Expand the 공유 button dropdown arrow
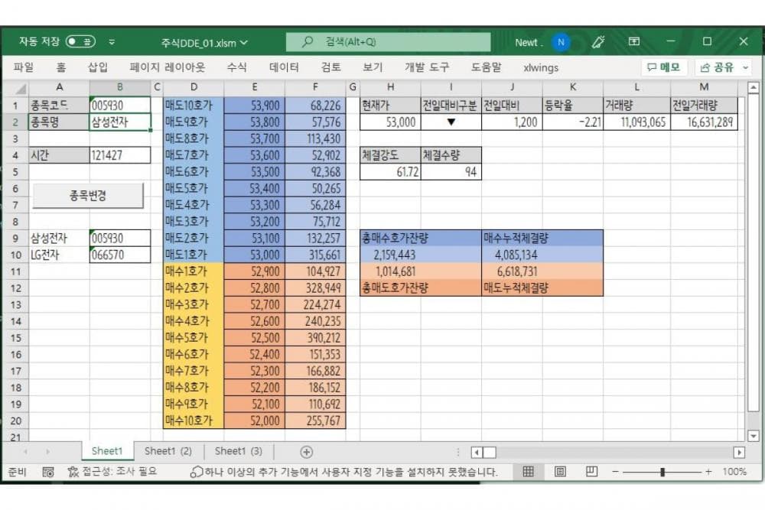 745,67
